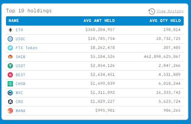Click the MXC circular icon
This screenshot has width=191, height=124.
10,93
